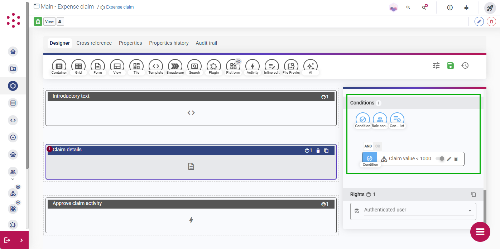The width and height of the screenshot is (500, 249).
Task: Add a Search component
Action: pos(194,66)
